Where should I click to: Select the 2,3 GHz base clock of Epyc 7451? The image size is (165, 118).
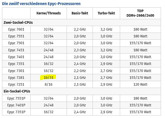click(x=80, y=50)
